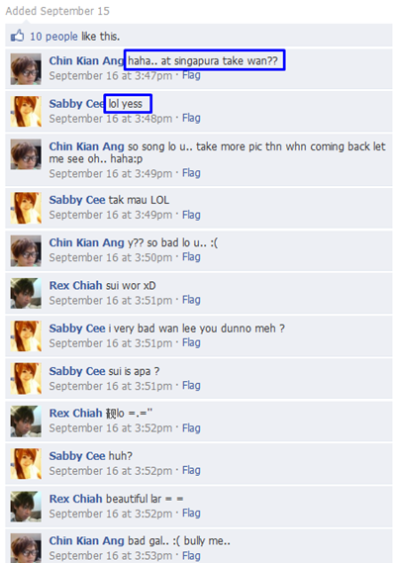Click Chin Kian Ang's avatar on 3:47pm comment
The width and height of the screenshot is (396, 563).
pyautogui.click(x=26, y=69)
